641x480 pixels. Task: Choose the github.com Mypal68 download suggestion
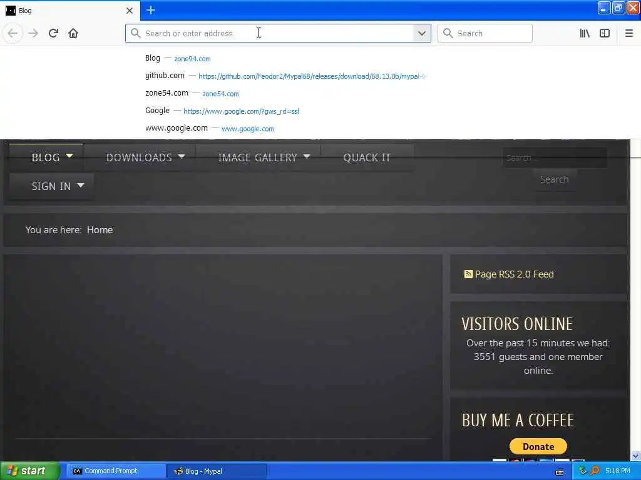pyautogui.click(x=286, y=76)
